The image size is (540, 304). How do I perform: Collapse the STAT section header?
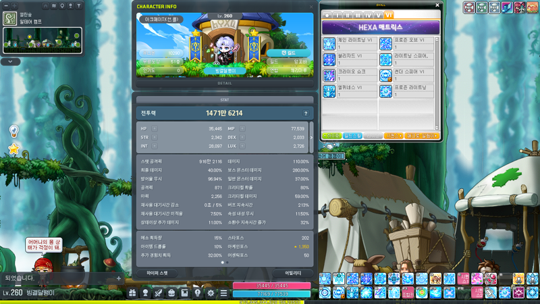click(225, 100)
